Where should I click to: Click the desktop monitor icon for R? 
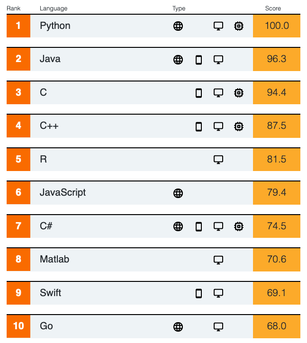218,160
